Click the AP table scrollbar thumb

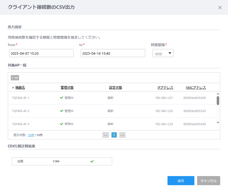218,100
